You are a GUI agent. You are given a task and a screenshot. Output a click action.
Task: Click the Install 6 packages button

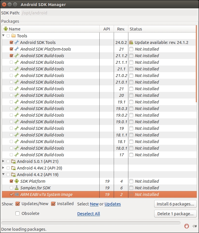175,204
